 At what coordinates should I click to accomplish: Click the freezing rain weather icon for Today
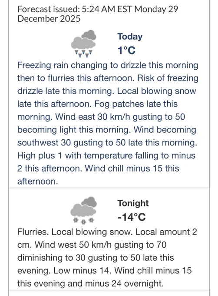point(83,44)
